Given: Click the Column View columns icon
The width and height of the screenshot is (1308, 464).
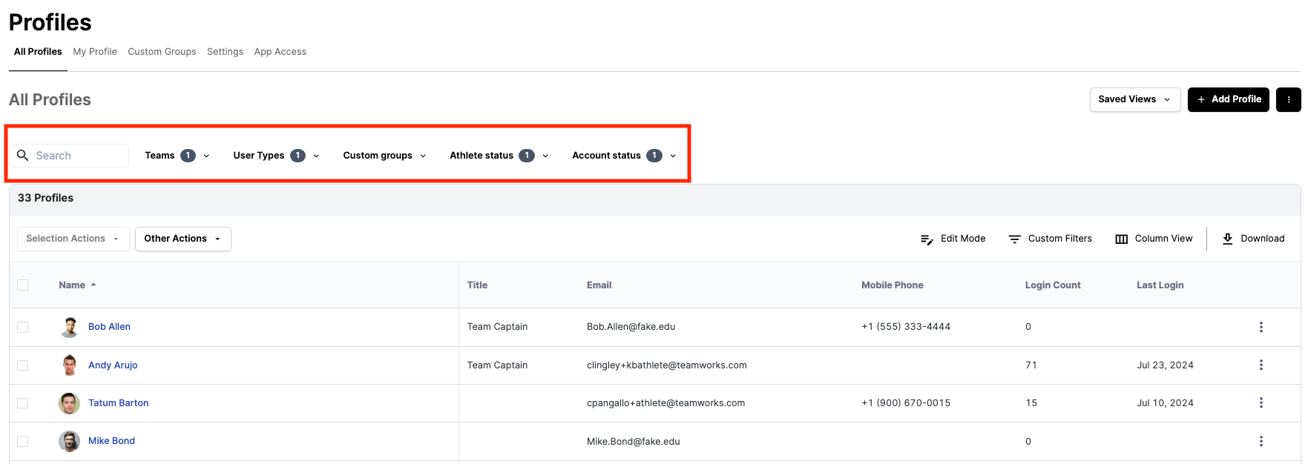Looking at the screenshot, I should pyautogui.click(x=1121, y=239).
